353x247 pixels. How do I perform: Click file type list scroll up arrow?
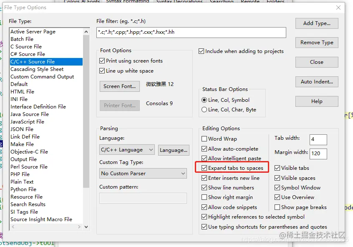pos(86,32)
